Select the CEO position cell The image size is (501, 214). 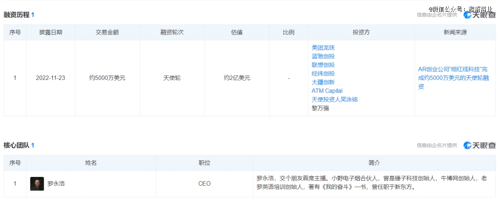click(x=205, y=184)
